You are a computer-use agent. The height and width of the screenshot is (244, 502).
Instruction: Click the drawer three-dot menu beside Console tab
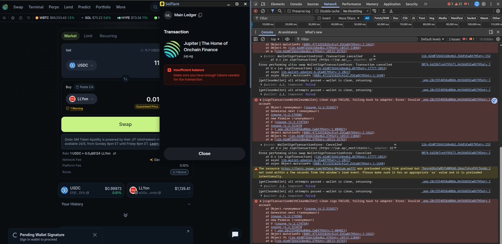coord(256,32)
